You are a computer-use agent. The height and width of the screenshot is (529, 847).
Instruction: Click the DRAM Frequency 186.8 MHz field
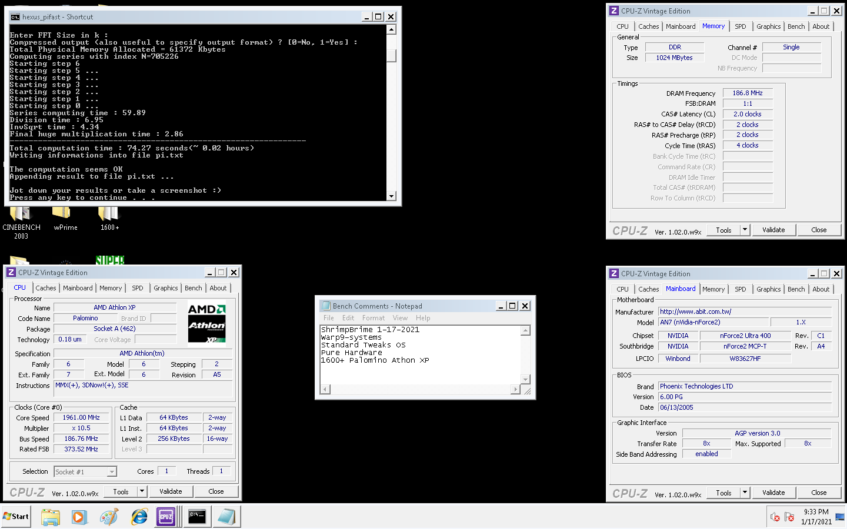click(x=748, y=93)
